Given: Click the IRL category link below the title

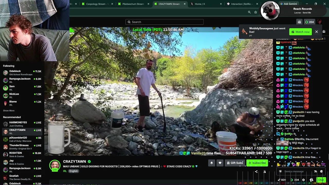Looking at the screenshot, I should coord(65,171).
